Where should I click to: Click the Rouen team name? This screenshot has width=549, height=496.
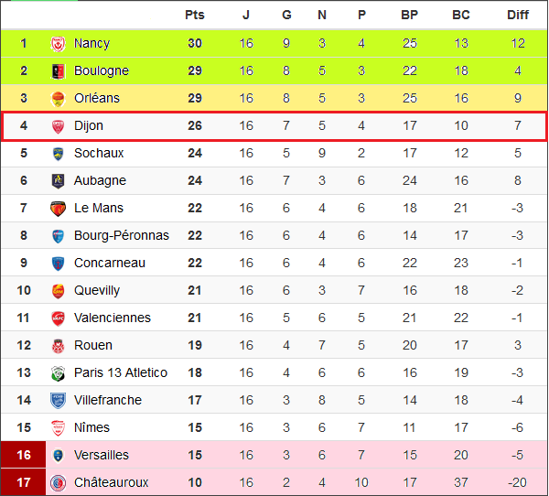coord(93,345)
